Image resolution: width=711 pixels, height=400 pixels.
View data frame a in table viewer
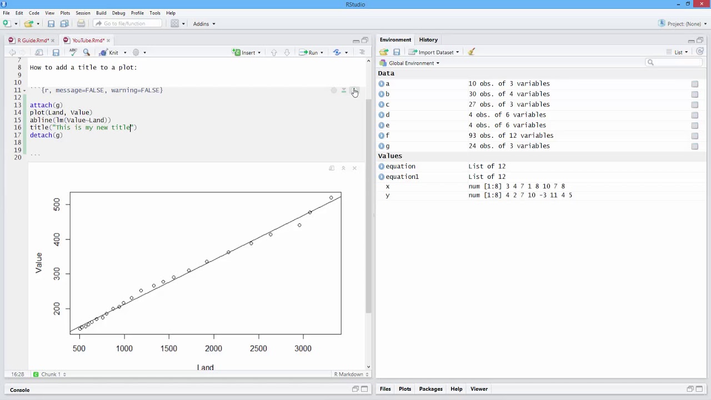pyautogui.click(x=694, y=84)
